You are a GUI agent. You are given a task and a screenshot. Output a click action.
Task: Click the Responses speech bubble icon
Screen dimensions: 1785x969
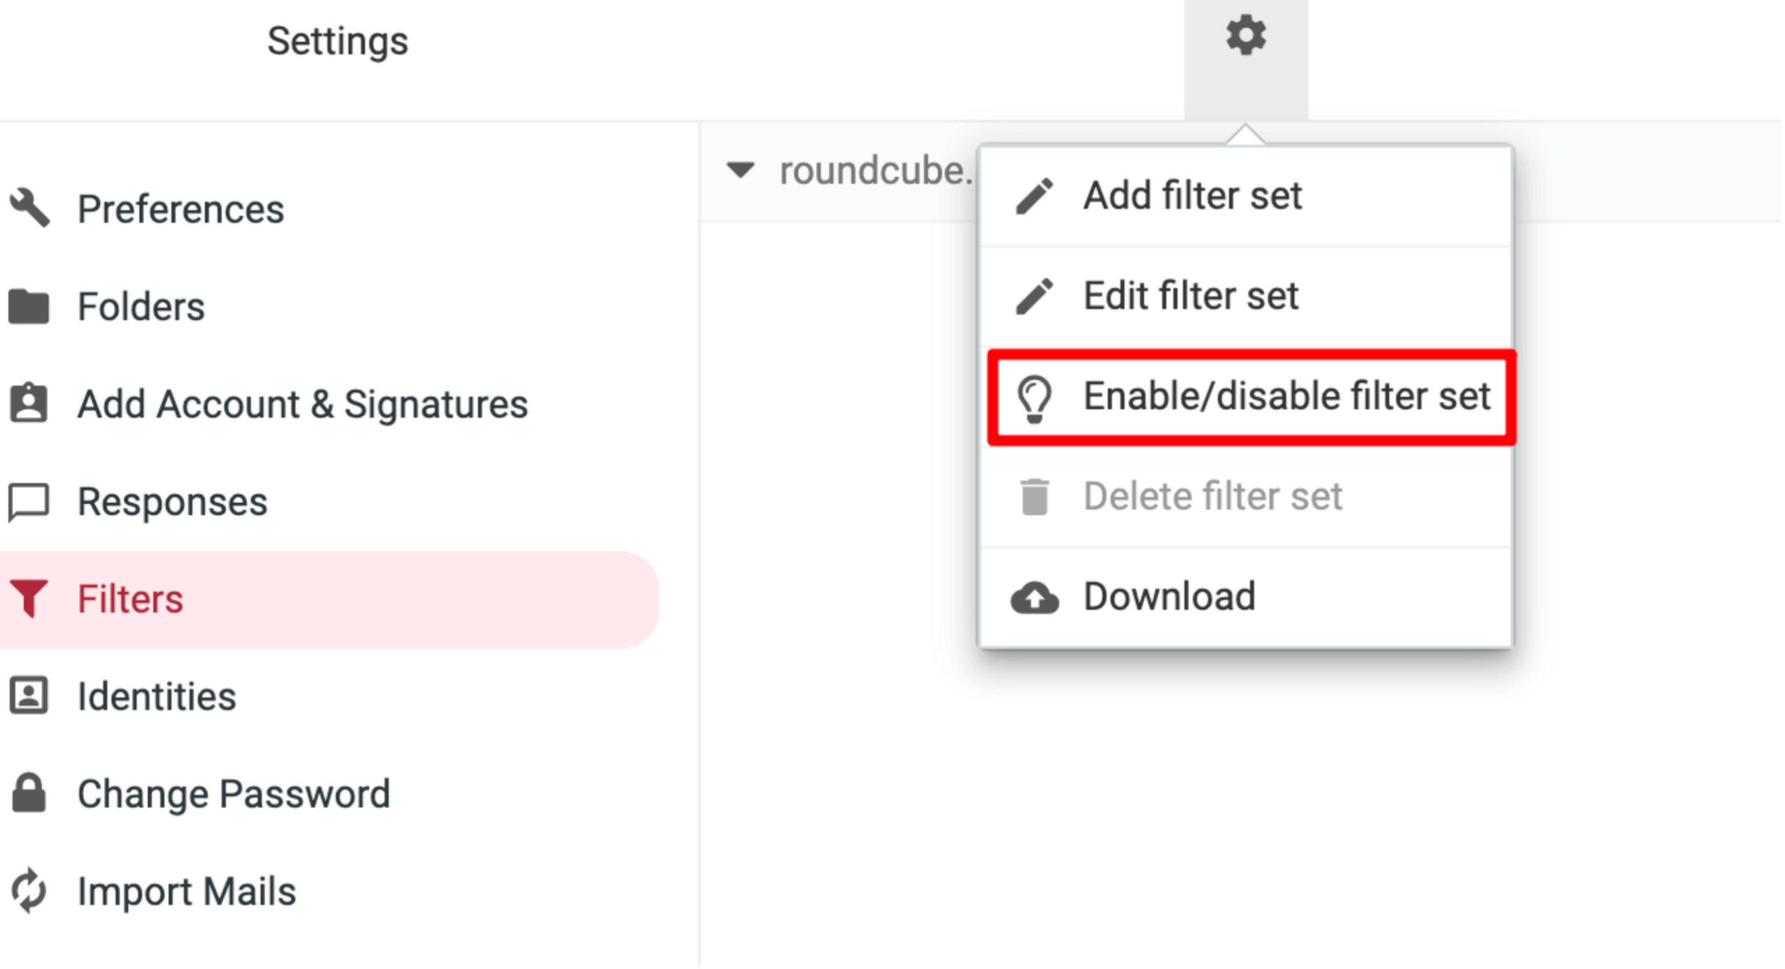pyautogui.click(x=29, y=503)
